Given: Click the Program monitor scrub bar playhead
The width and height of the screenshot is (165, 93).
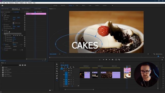Looking at the screenshot, I should point(158,56).
